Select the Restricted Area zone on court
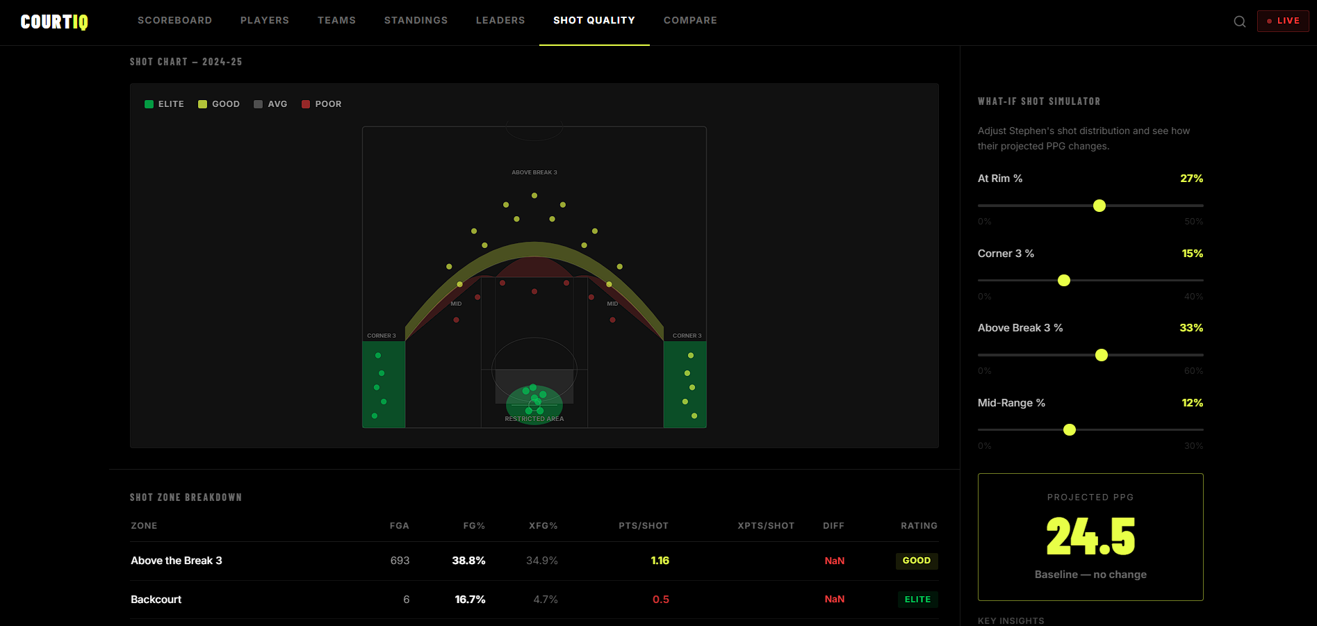The height and width of the screenshot is (626, 1317). tap(534, 405)
